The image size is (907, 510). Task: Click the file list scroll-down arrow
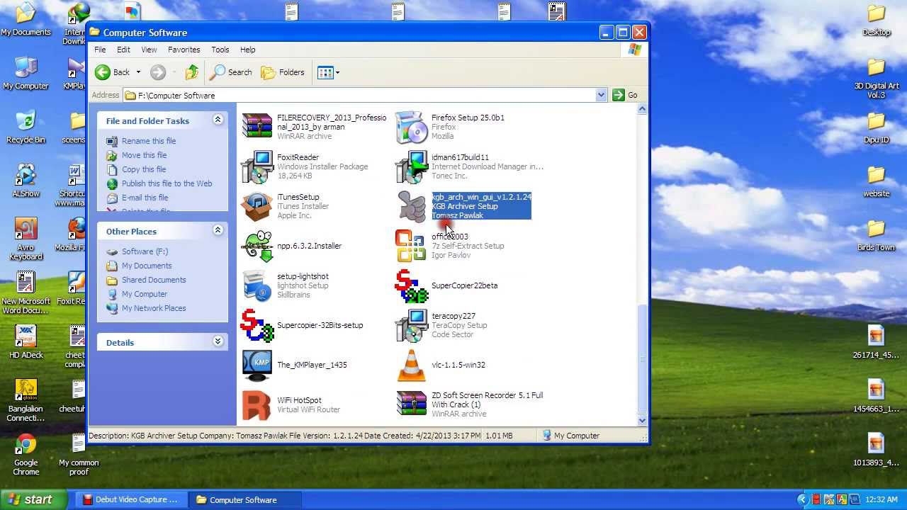point(642,420)
